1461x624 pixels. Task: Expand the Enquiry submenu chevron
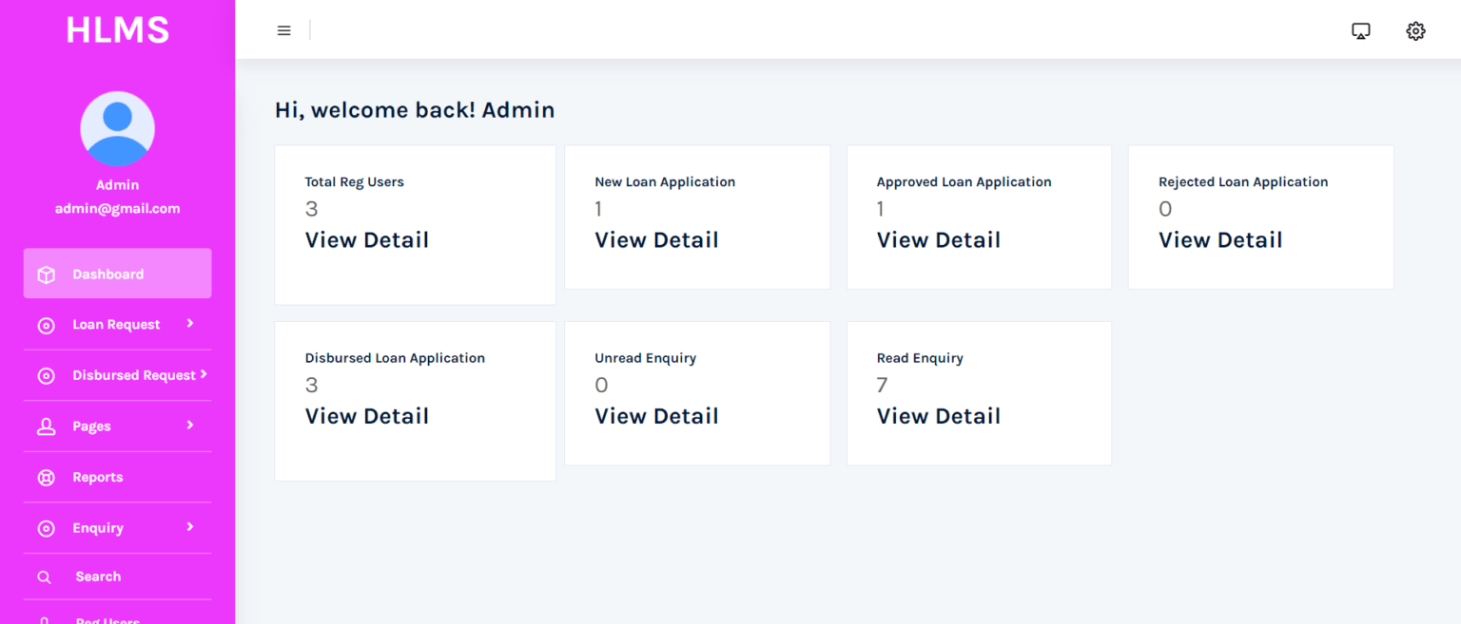click(x=189, y=527)
